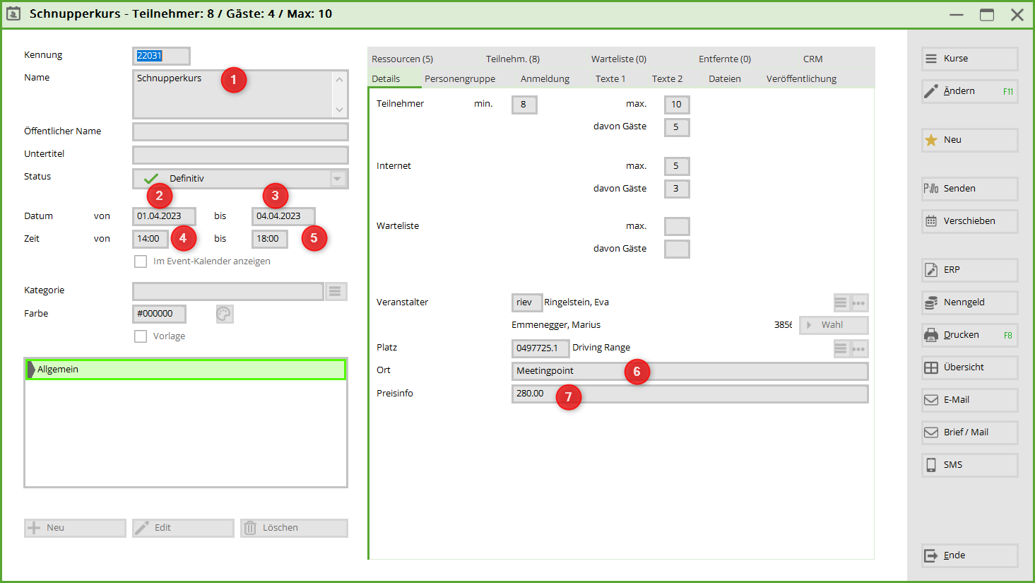
Task: Click the Verschieben calendar icon
Action: pyautogui.click(x=931, y=221)
